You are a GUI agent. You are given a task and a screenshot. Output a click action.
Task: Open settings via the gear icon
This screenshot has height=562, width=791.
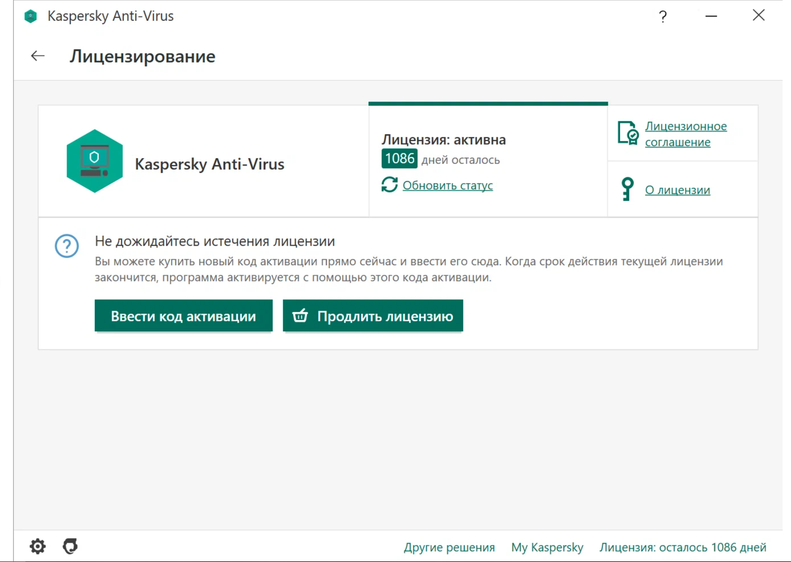pos(38,546)
